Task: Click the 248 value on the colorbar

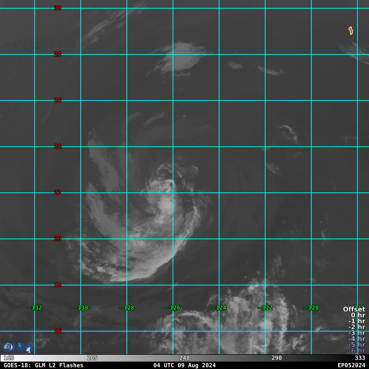Action: 184,358
